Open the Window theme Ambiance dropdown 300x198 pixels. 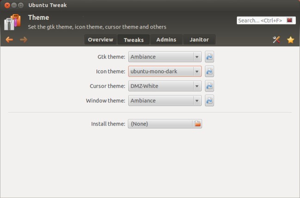click(x=165, y=100)
